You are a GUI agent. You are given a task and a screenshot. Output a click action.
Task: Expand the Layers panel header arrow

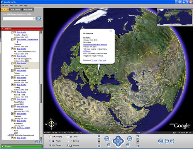[x=2, y=146]
